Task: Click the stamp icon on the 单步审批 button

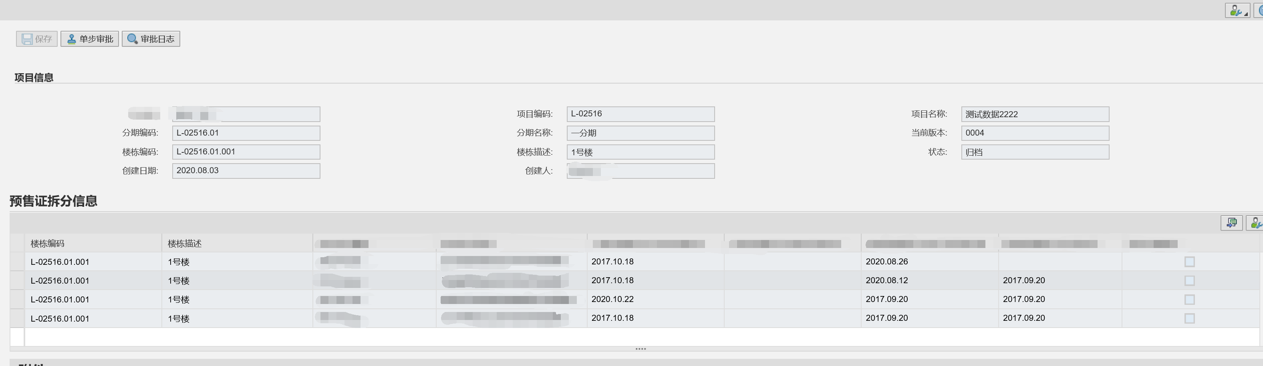Action: pos(71,38)
